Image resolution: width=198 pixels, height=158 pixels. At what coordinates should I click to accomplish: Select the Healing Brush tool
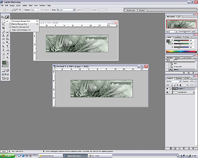point(3,32)
